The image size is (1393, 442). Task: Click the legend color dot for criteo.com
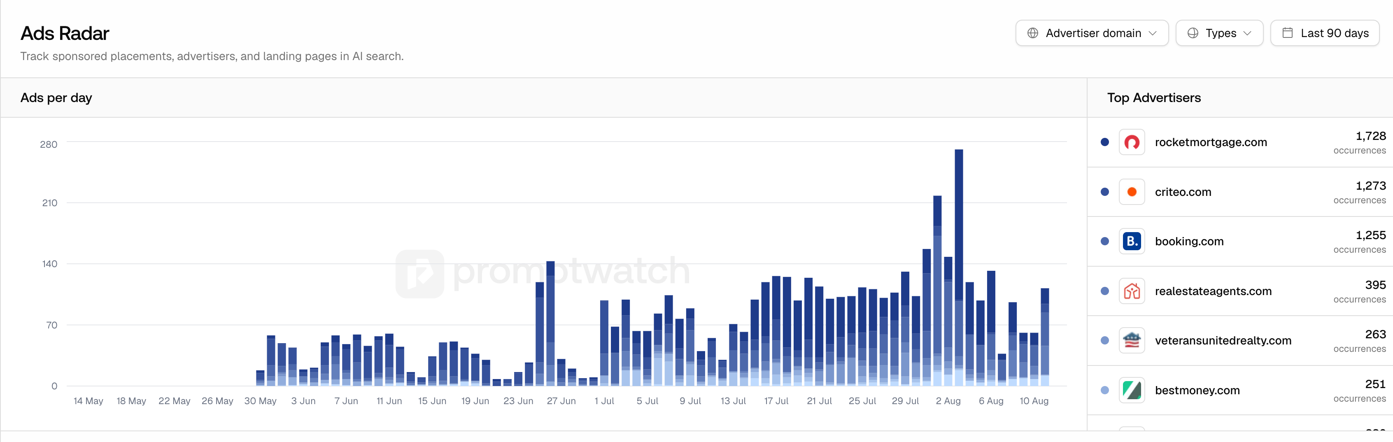click(x=1104, y=192)
